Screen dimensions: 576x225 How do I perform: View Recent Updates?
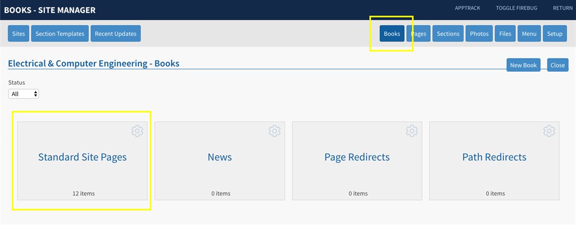pos(116,33)
